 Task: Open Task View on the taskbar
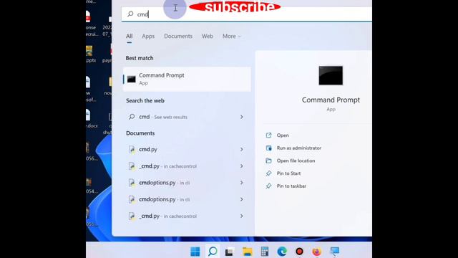[229, 252]
